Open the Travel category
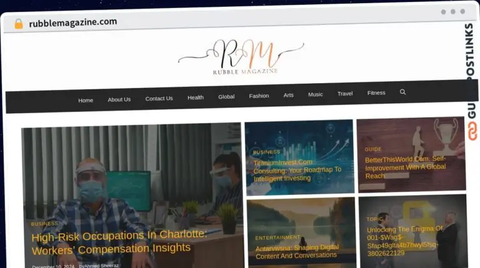The image size is (480, 268). coord(345,94)
